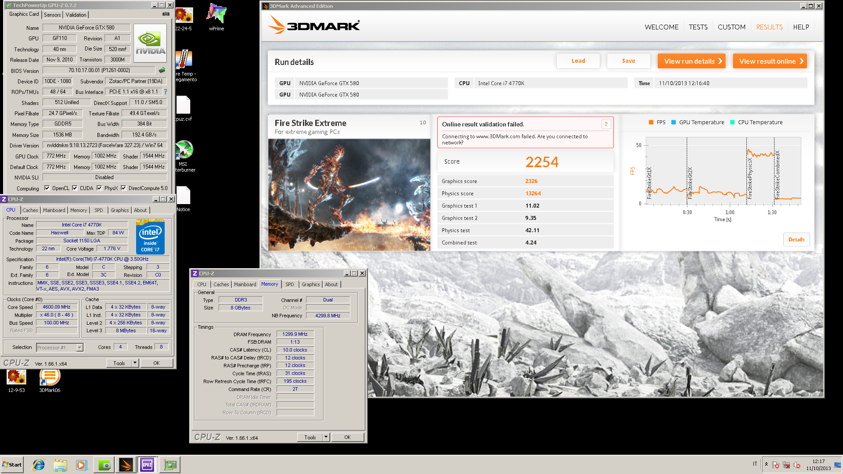This screenshot has width=843, height=474.
Task: Click OK in the CPU-Z memory window
Action: [x=347, y=437]
